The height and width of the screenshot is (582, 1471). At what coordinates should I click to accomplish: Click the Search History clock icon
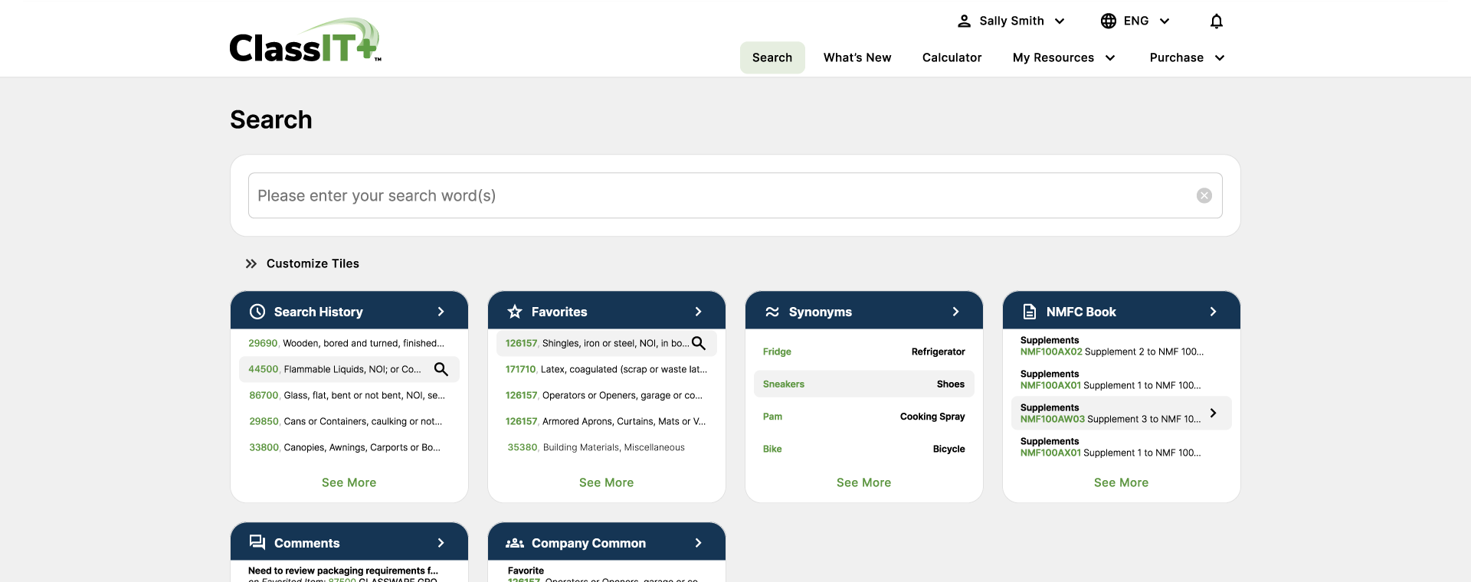(x=257, y=312)
